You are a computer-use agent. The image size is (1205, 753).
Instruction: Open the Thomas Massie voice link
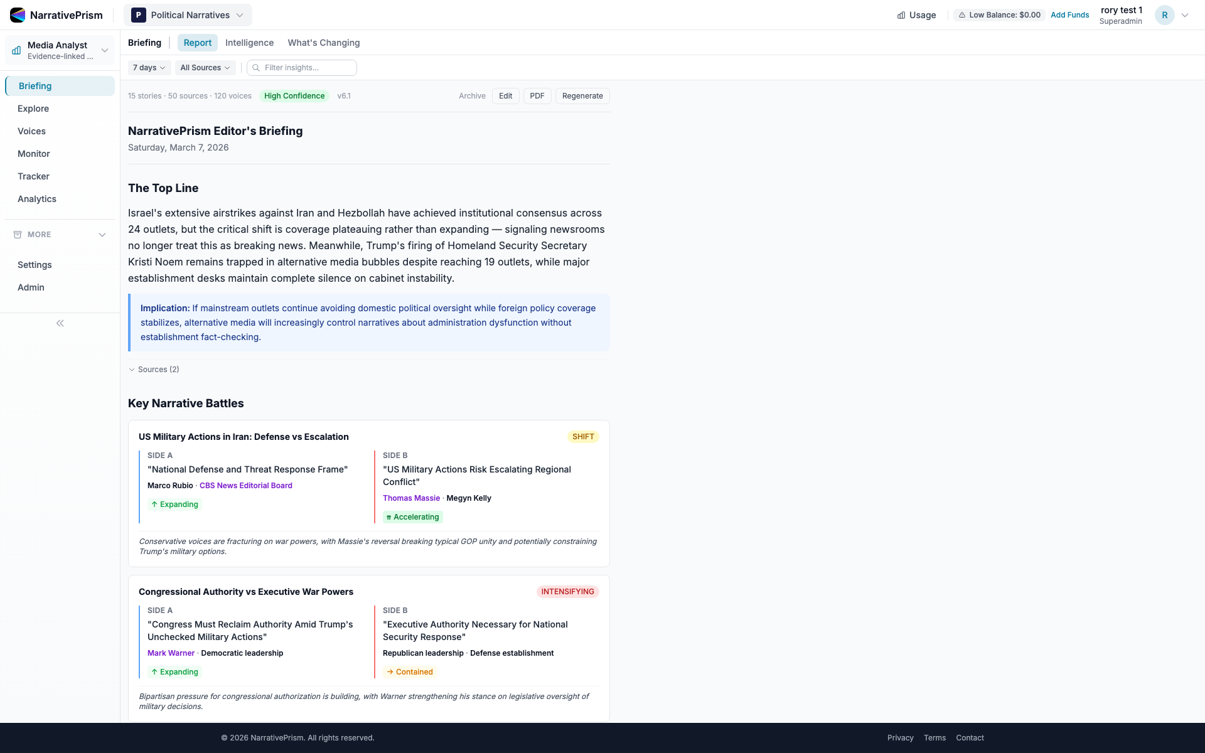411,498
